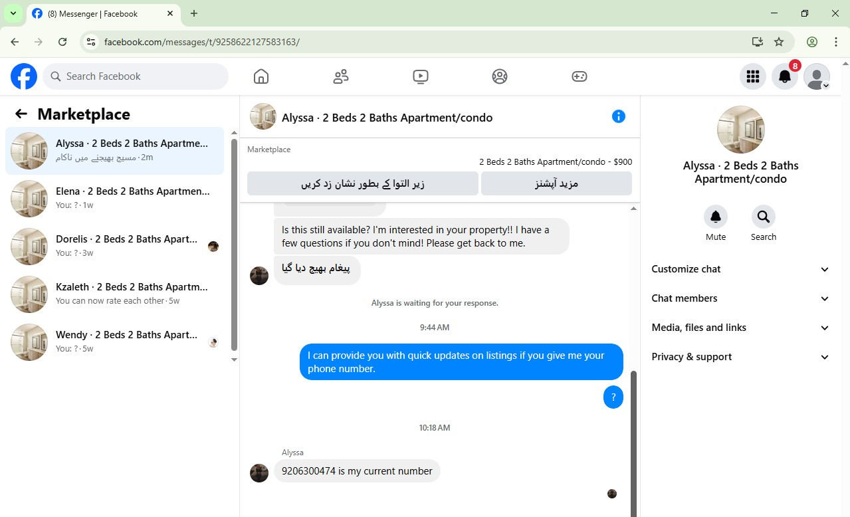Mute the chat with the bell icon
The width and height of the screenshot is (850, 517).
[x=716, y=217]
